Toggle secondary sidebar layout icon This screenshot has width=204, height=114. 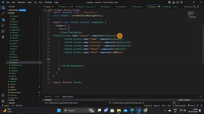coord(178,2)
